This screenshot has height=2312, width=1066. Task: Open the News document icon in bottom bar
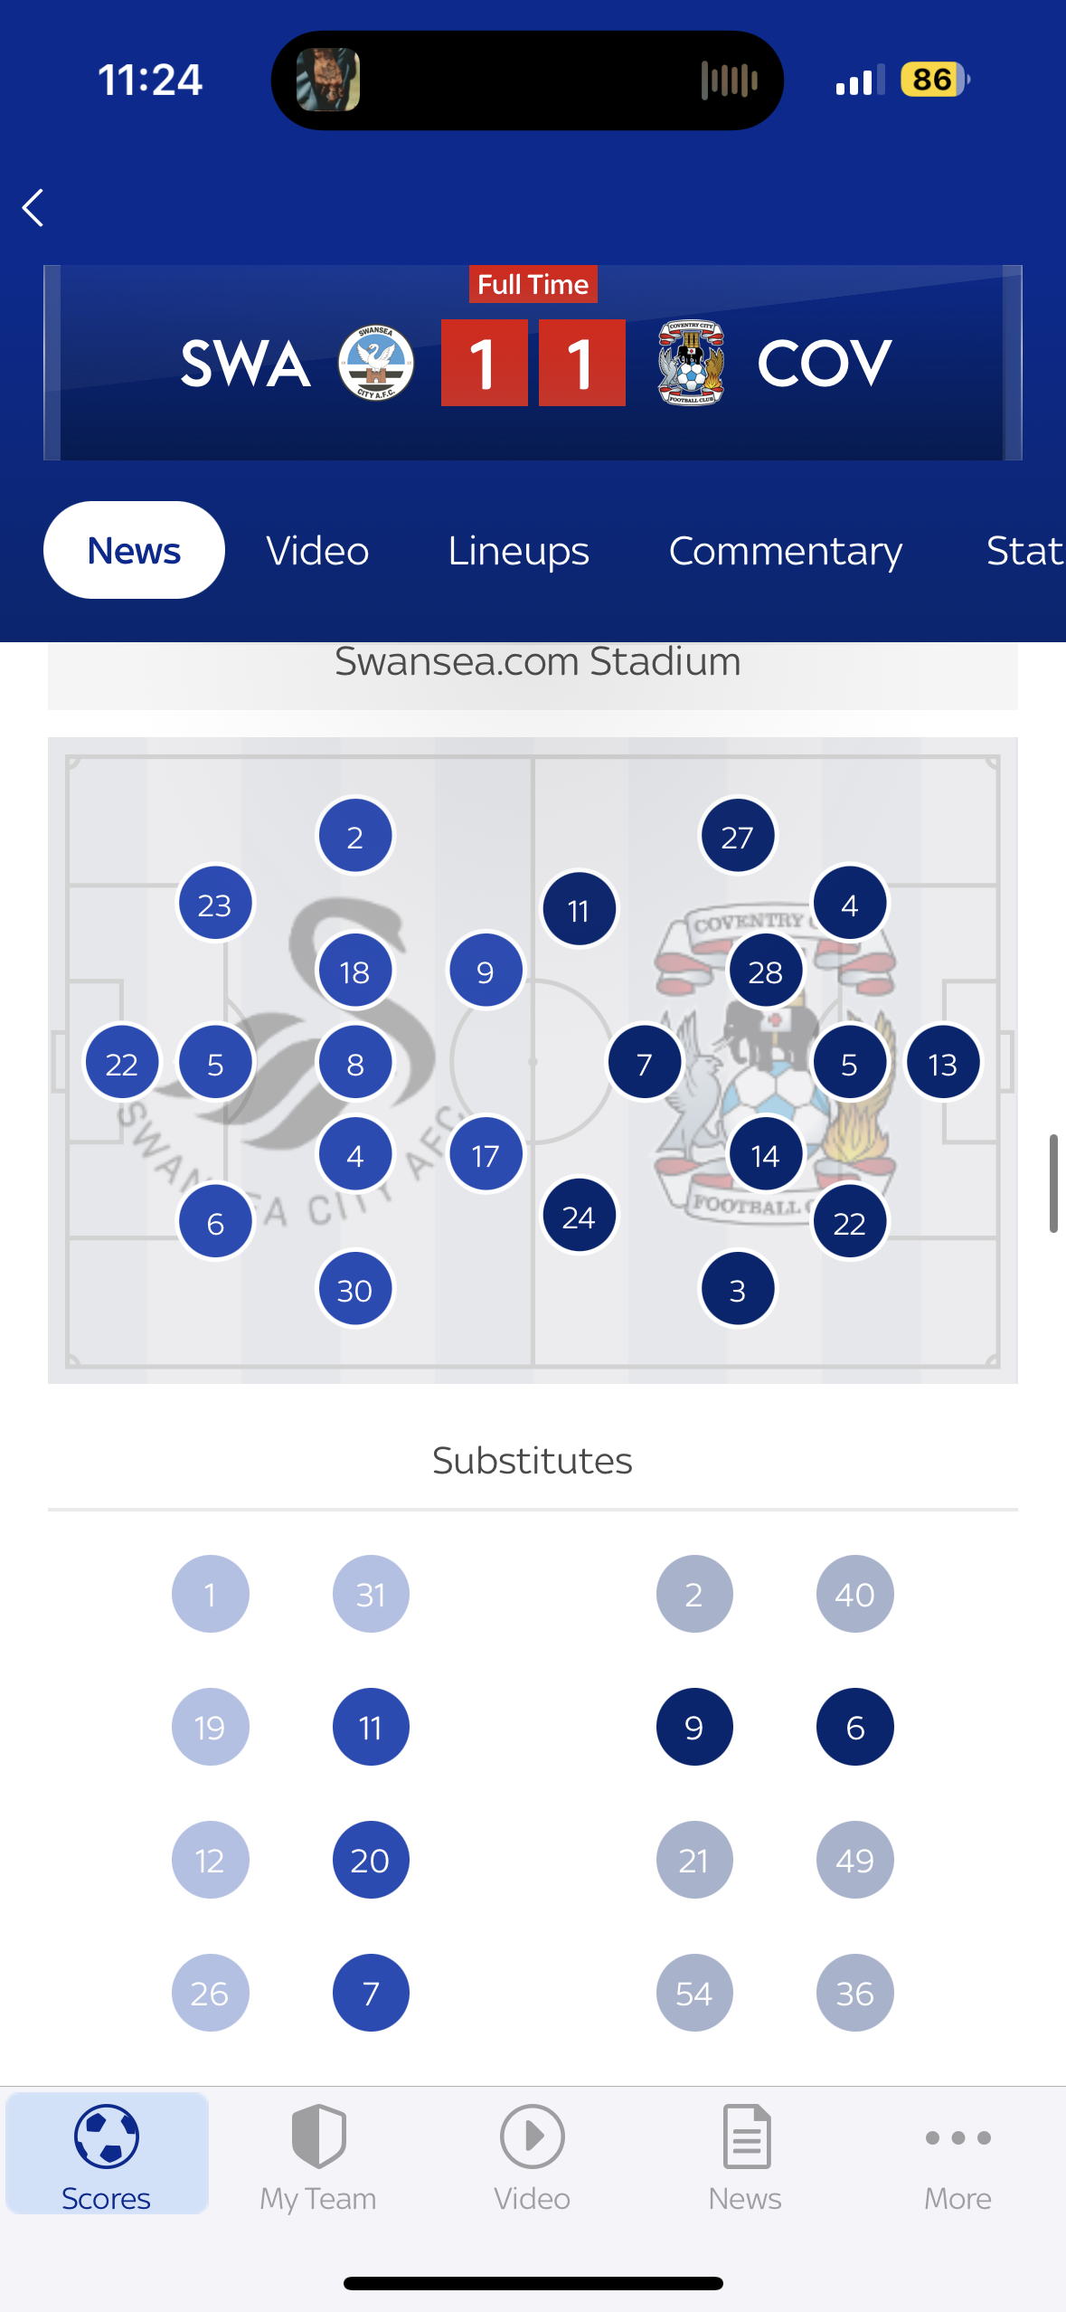click(747, 2137)
